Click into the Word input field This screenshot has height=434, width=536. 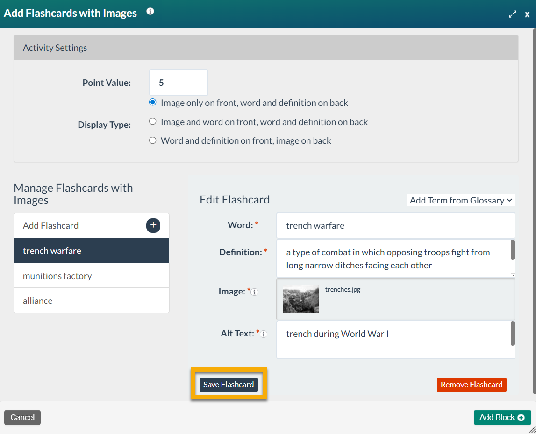[x=395, y=225]
